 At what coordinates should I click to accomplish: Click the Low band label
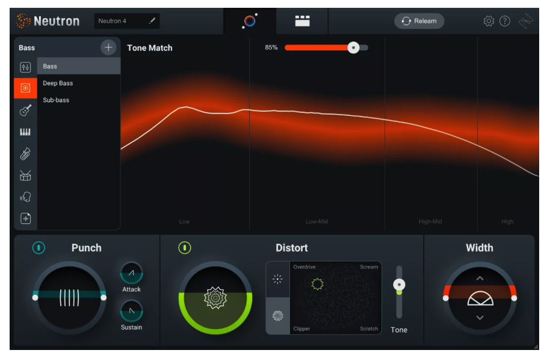[184, 222]
